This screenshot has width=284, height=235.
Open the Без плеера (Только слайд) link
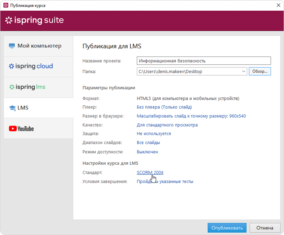(x=164, y=107)
